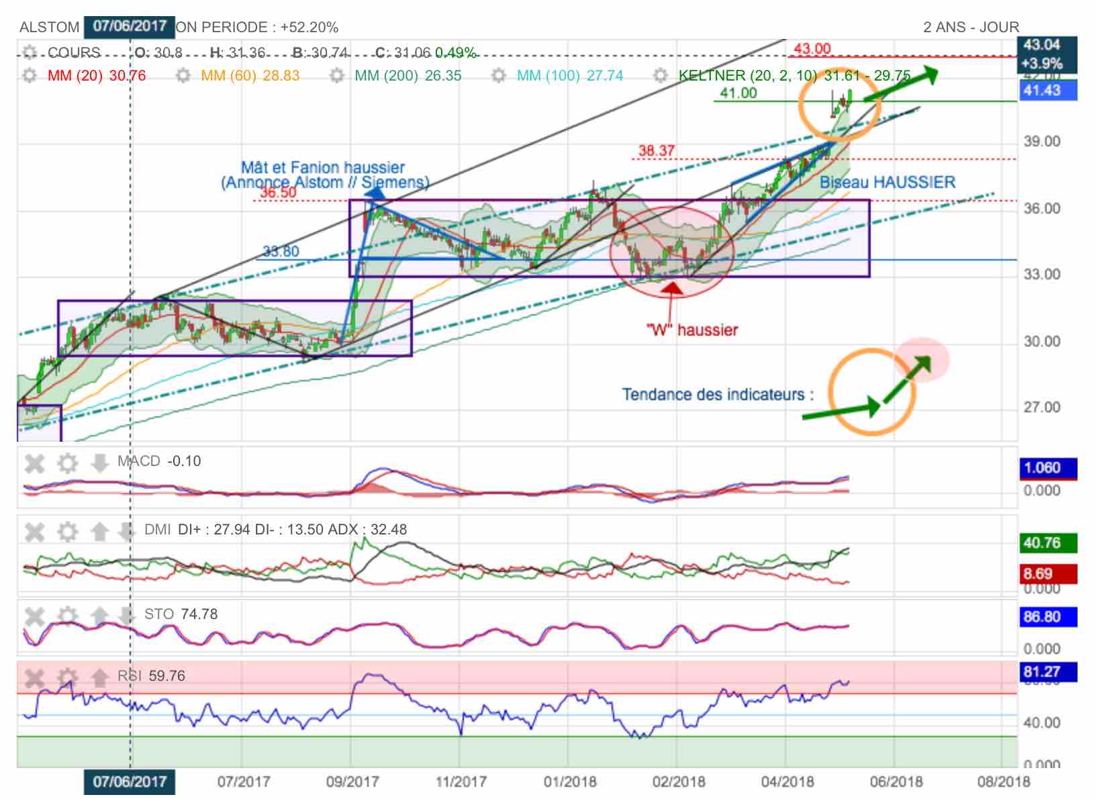Screen dimensions: 1097x799
Task: Click the ON PERIODE +52.20% label
Action: [258, 28]
